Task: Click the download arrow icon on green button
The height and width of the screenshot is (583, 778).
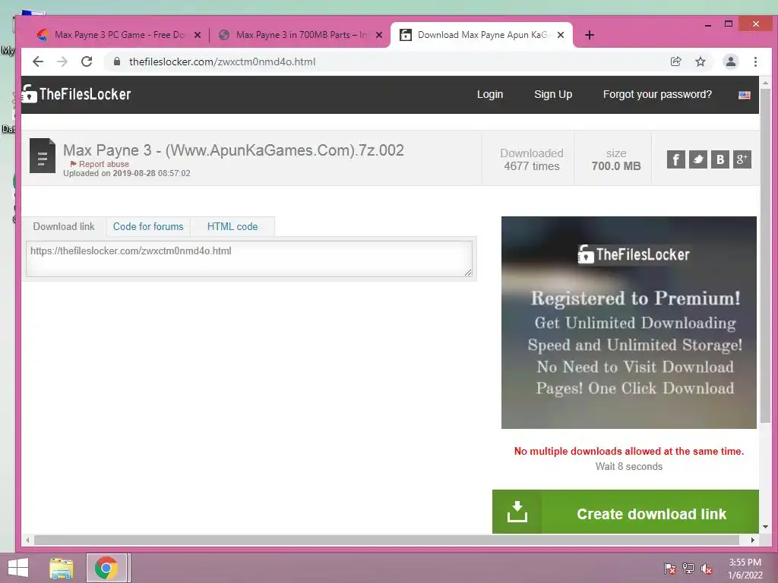Action: pyautogui.click(x=517, y=512)
